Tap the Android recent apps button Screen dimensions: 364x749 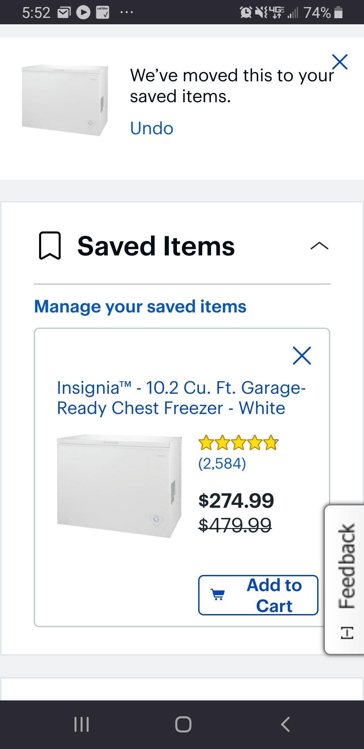point(81,724)
